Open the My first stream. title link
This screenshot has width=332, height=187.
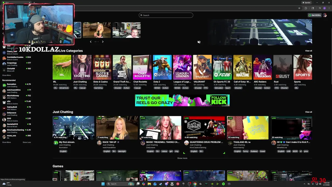click(x=67, y=142)
